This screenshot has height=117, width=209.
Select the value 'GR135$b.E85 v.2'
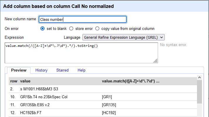tap(35, 105)
